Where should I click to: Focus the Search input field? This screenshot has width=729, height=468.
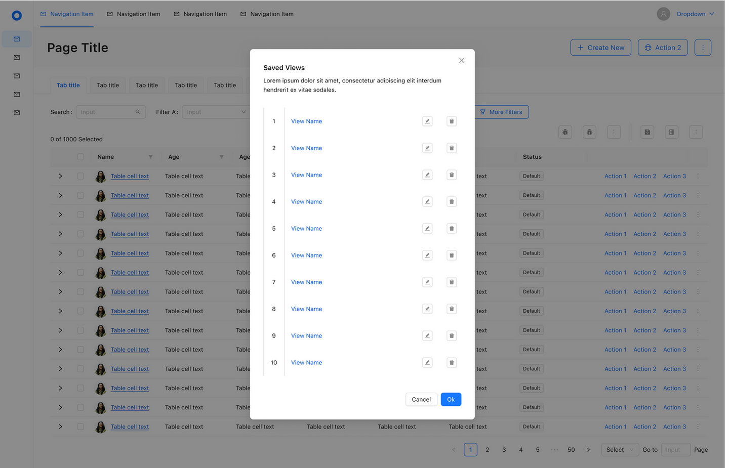[x=111, y=112]
